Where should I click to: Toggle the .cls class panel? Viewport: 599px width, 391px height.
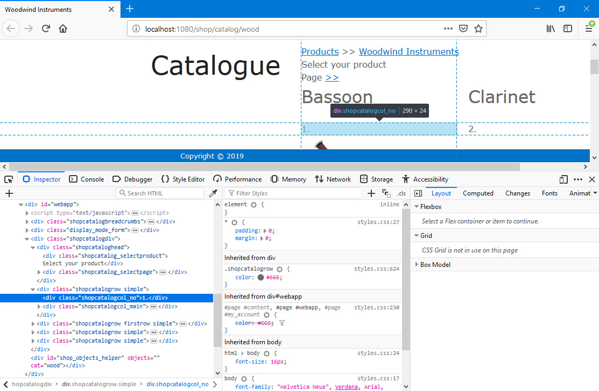tap(401, 193)
